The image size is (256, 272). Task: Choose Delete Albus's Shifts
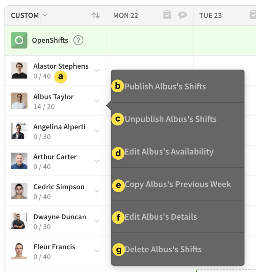coord(177,249)
